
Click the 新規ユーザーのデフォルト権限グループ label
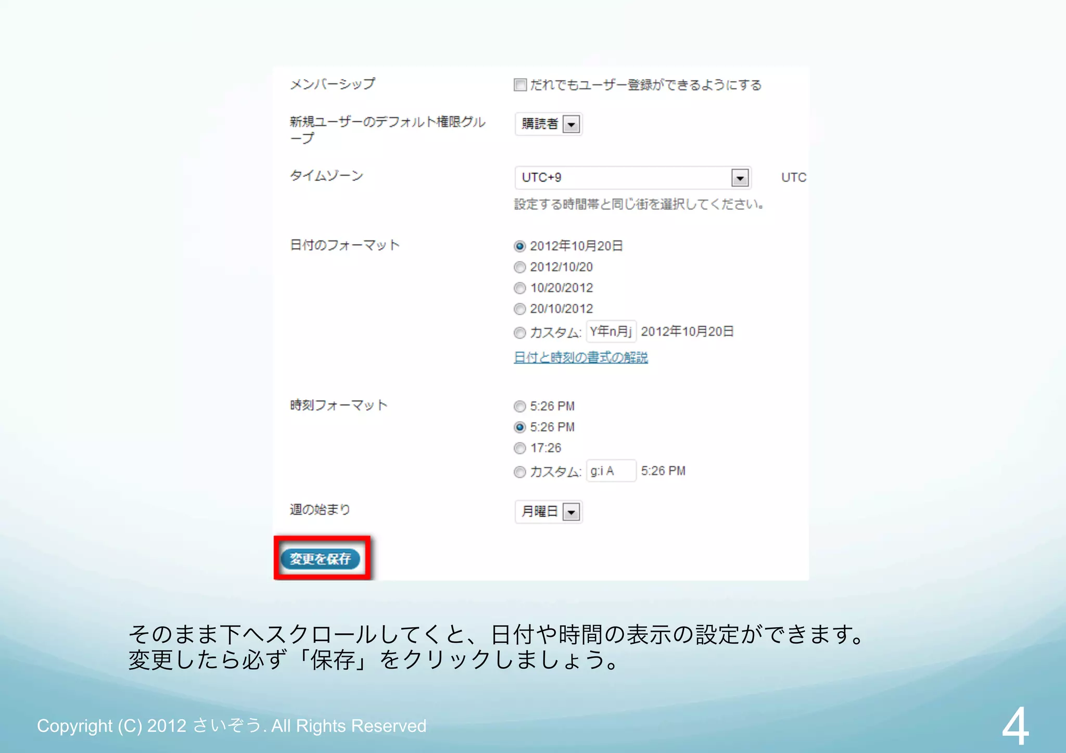point(387,130)
